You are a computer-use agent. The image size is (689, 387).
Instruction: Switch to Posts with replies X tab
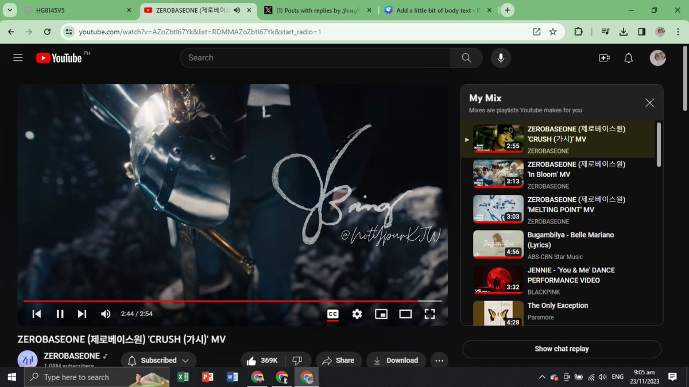318,10
